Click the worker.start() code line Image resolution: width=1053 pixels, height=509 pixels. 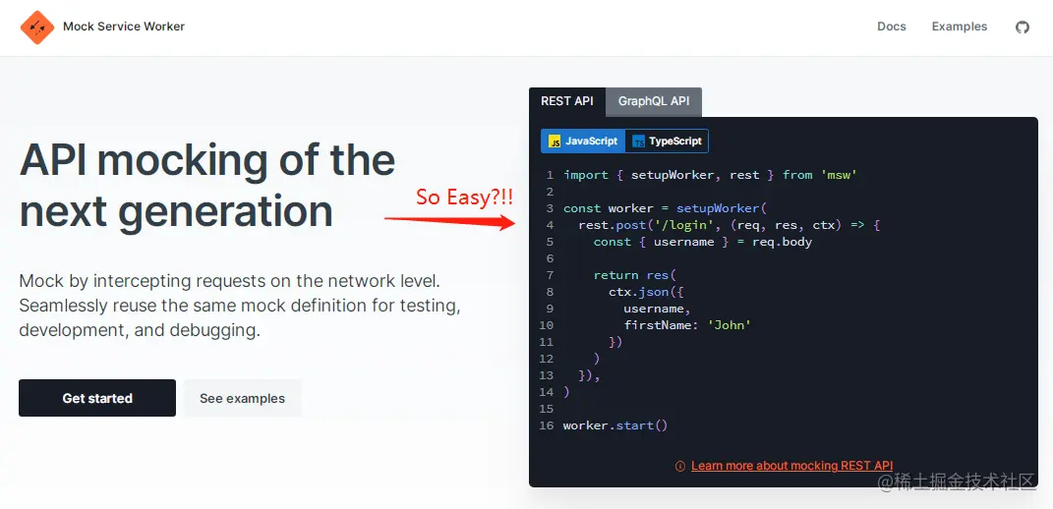pyautogui.click(x=615, y=425)
